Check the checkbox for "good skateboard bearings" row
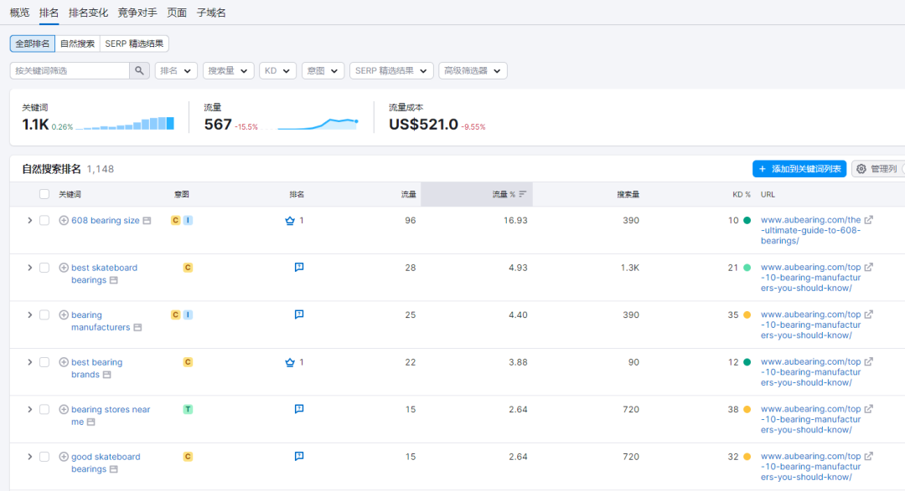 coord(44,457)
